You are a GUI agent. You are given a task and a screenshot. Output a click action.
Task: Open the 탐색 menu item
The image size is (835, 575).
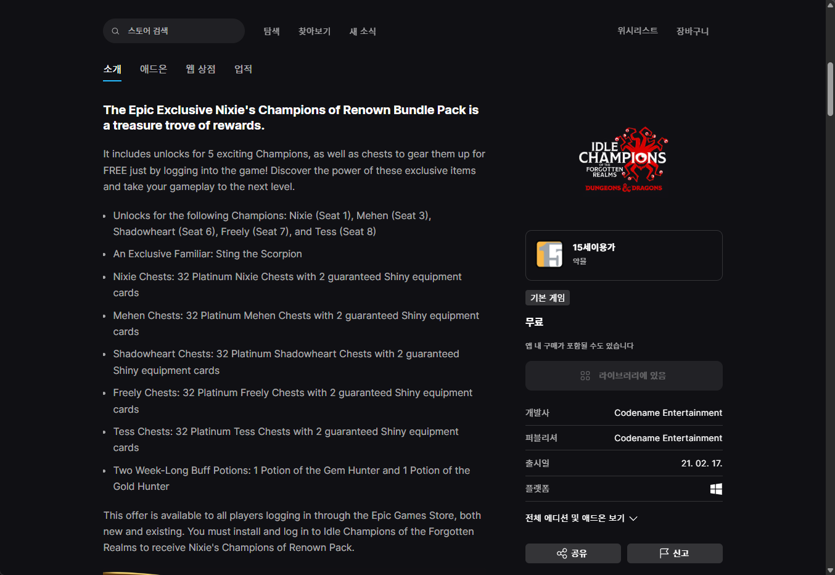pyautogui.click(x=272, y=31)
